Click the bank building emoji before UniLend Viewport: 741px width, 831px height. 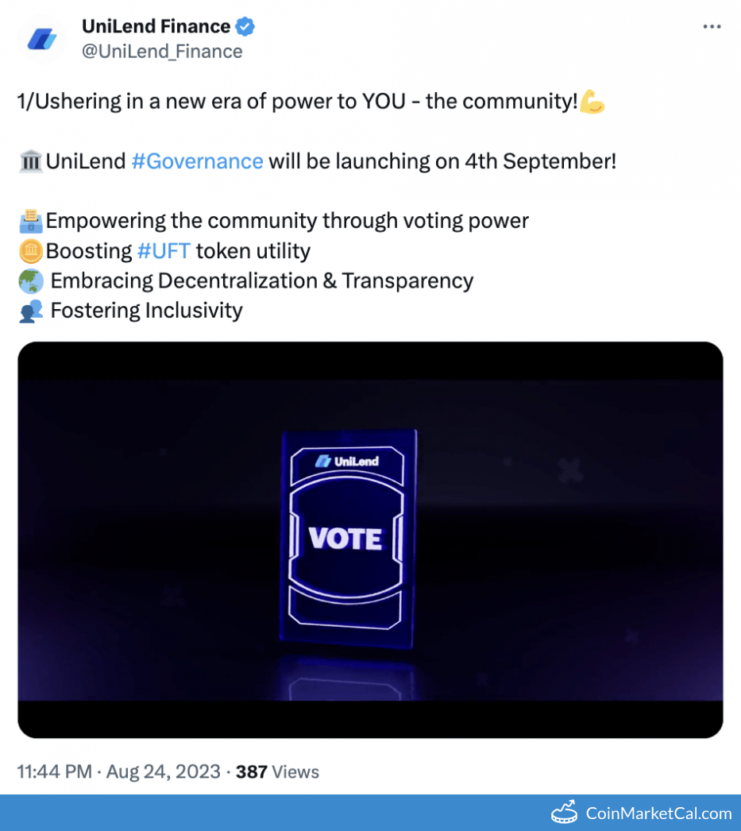pyautogui.click(x=30, y=162)
